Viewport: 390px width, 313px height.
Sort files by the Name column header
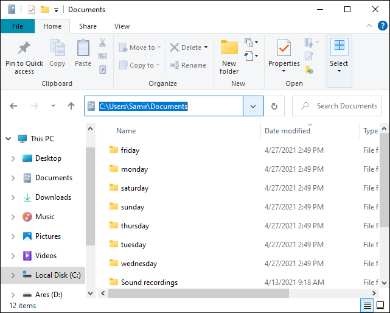pyautogui.click(x=126, y=131)
